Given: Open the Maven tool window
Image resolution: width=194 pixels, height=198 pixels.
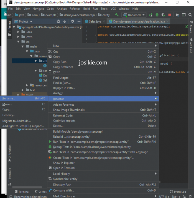Looking at the screenshot, I should [x=191, y=27].
